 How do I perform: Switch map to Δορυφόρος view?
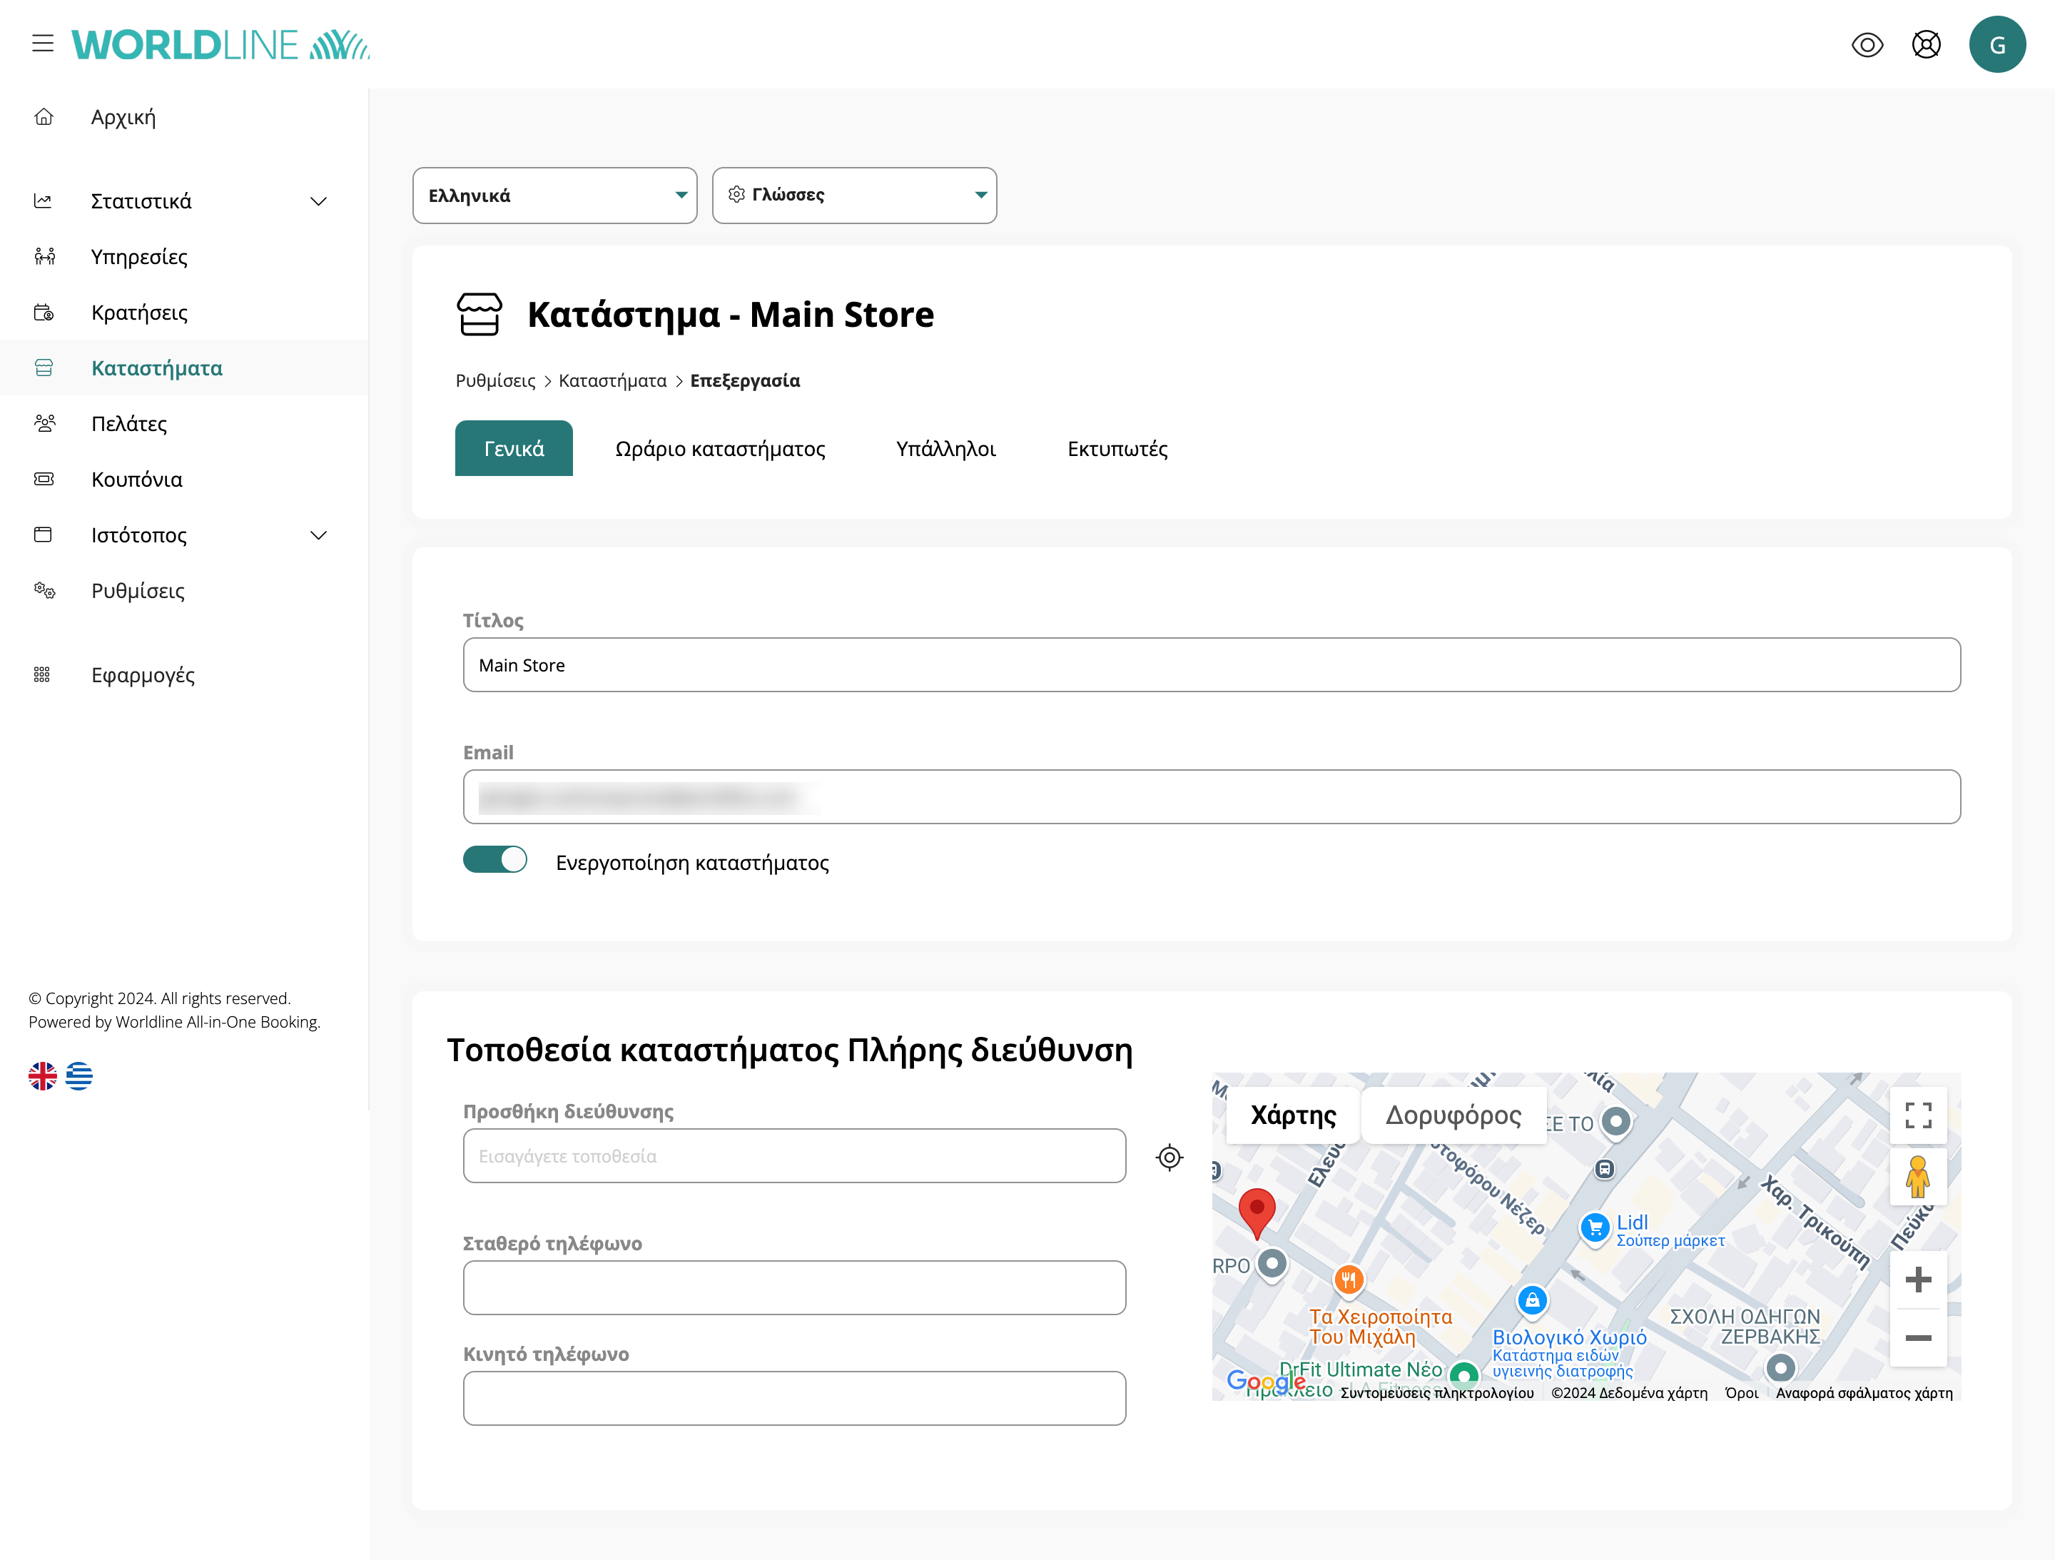coord(1453,1115)
